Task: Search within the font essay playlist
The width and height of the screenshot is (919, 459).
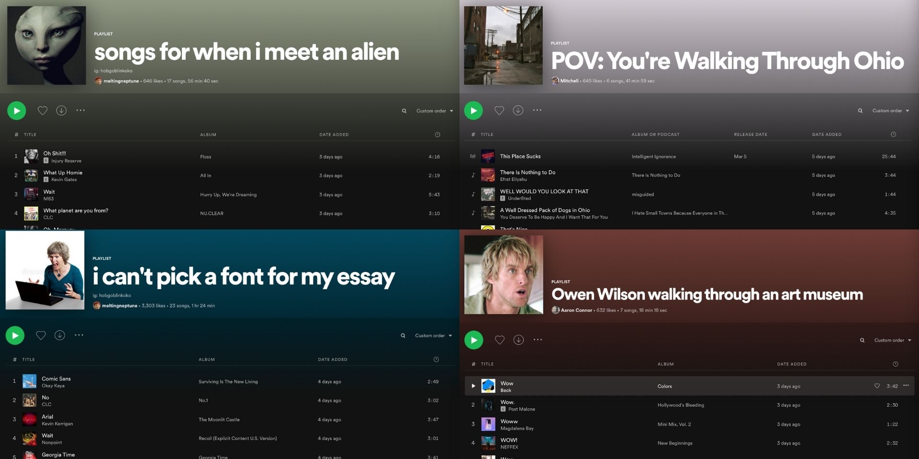Action: (403, 336)
